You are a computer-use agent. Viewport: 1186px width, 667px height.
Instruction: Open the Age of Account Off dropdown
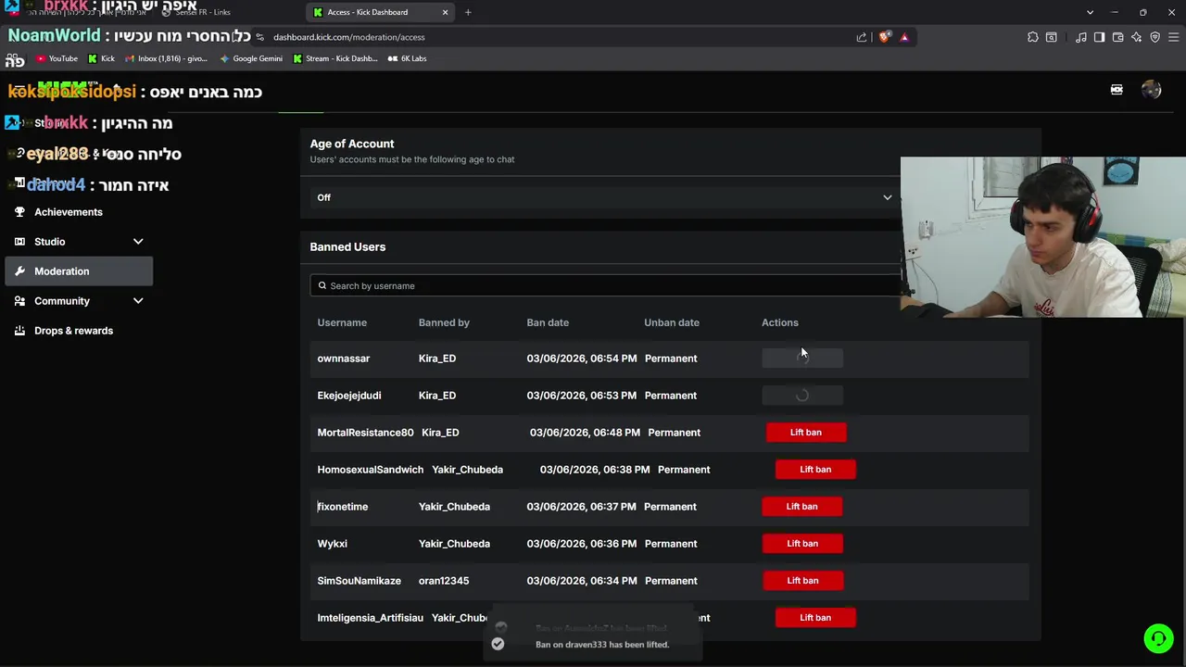605,197
